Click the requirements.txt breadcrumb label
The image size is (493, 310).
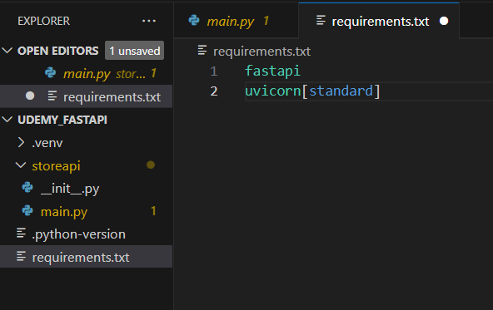point(261,52)
